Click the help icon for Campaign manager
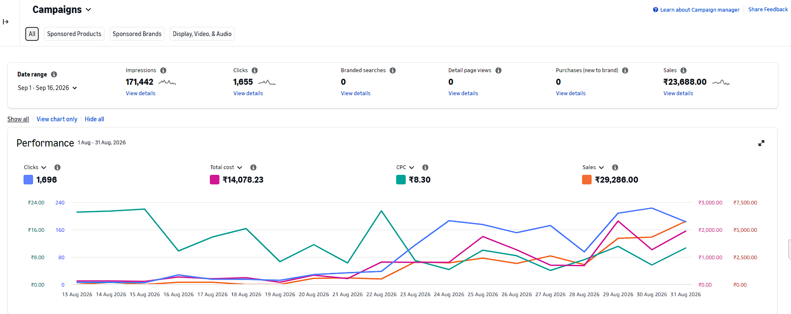The image size is (791, 314). pos(656,10)
